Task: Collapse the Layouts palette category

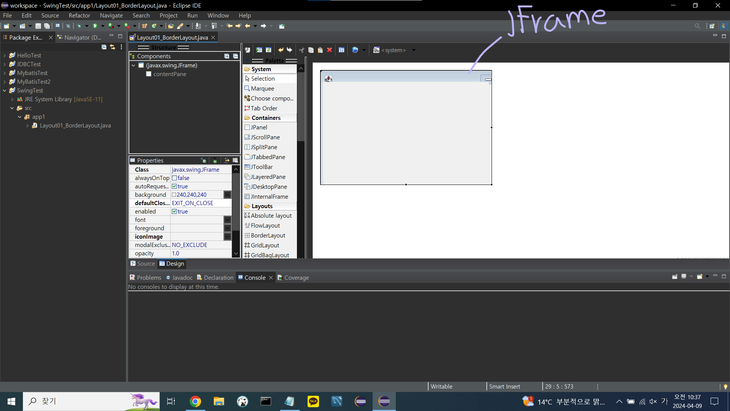Action: 270,206
